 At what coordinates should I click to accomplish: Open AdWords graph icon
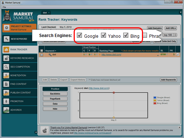[6, 110]
